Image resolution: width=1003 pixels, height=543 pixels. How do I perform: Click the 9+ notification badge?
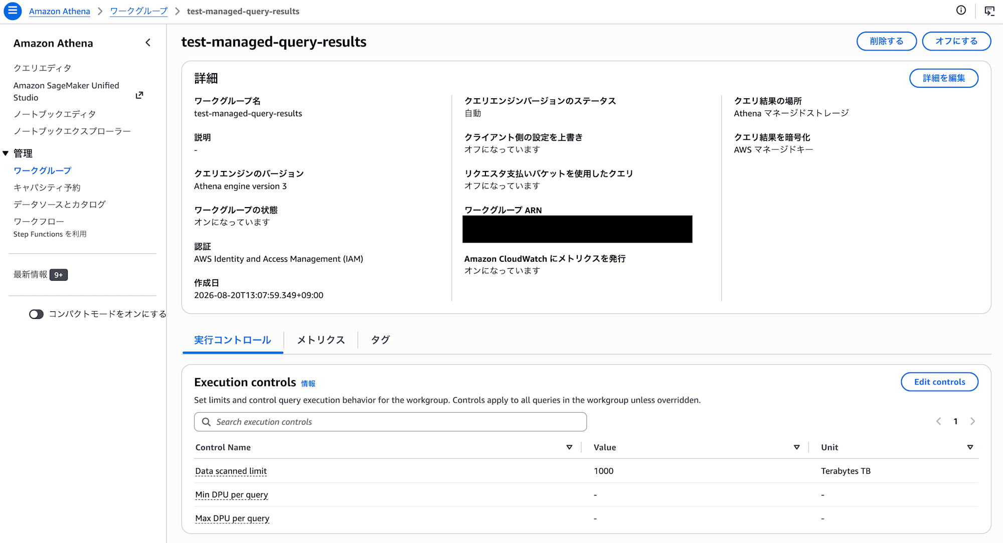pos(59,275)
